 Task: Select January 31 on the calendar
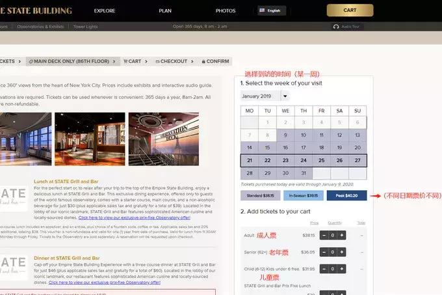[304, 173]
